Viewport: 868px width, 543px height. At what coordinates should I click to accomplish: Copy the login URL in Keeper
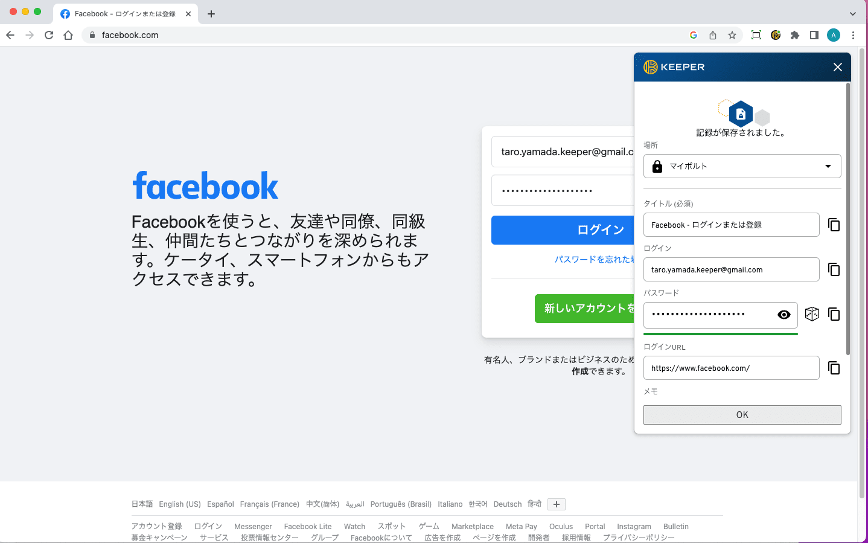pyautogui.click(x=834, y=368)
